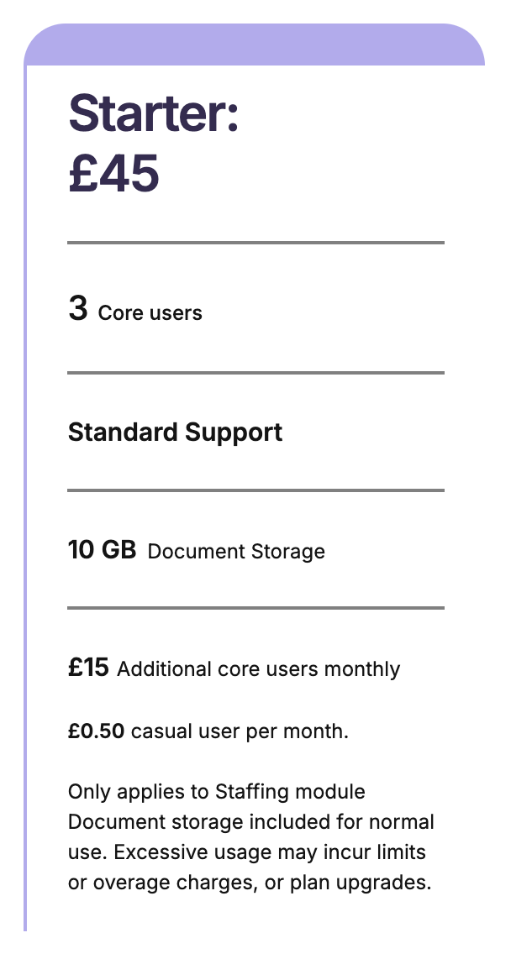
Task: Click "Additional core users monthly" text
Action: click(x=259, y=669)
